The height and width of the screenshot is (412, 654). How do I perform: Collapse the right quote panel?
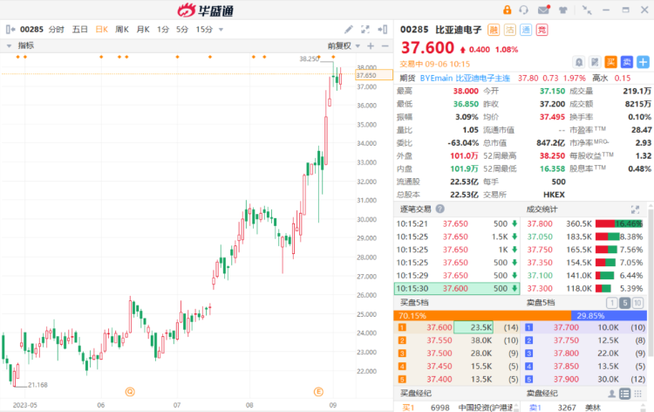[x=383, y=29]
